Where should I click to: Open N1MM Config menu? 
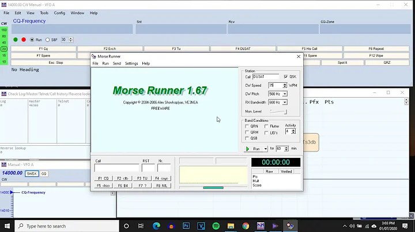(x=59, y=13)
